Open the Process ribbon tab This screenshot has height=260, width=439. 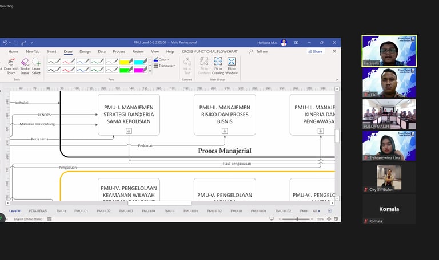(119, 52)
